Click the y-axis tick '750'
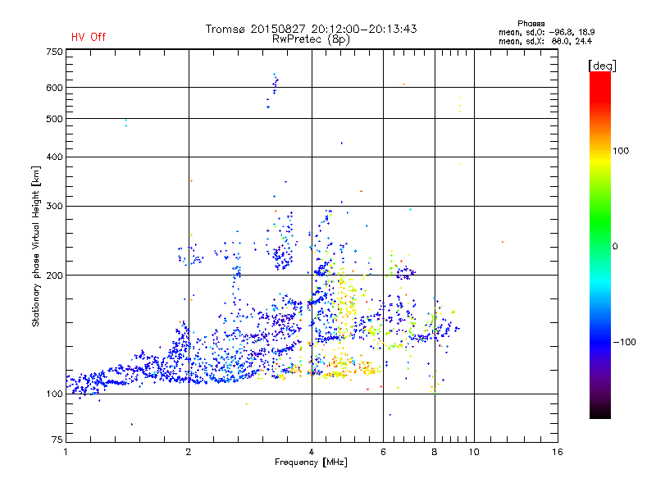Screen dimensions: 656x492 (54, 52)
